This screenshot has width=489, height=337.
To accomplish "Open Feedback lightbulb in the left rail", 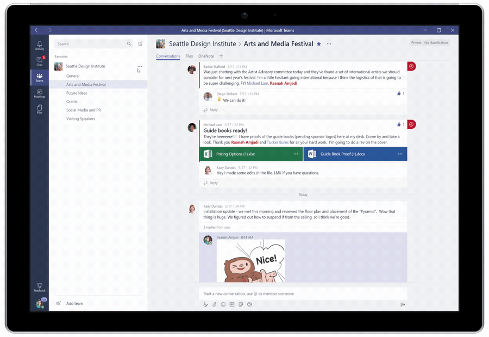I will point(40,288).
